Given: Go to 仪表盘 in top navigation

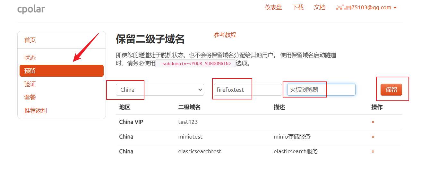Looking at the screenshot, I should (x=273, y=7).
